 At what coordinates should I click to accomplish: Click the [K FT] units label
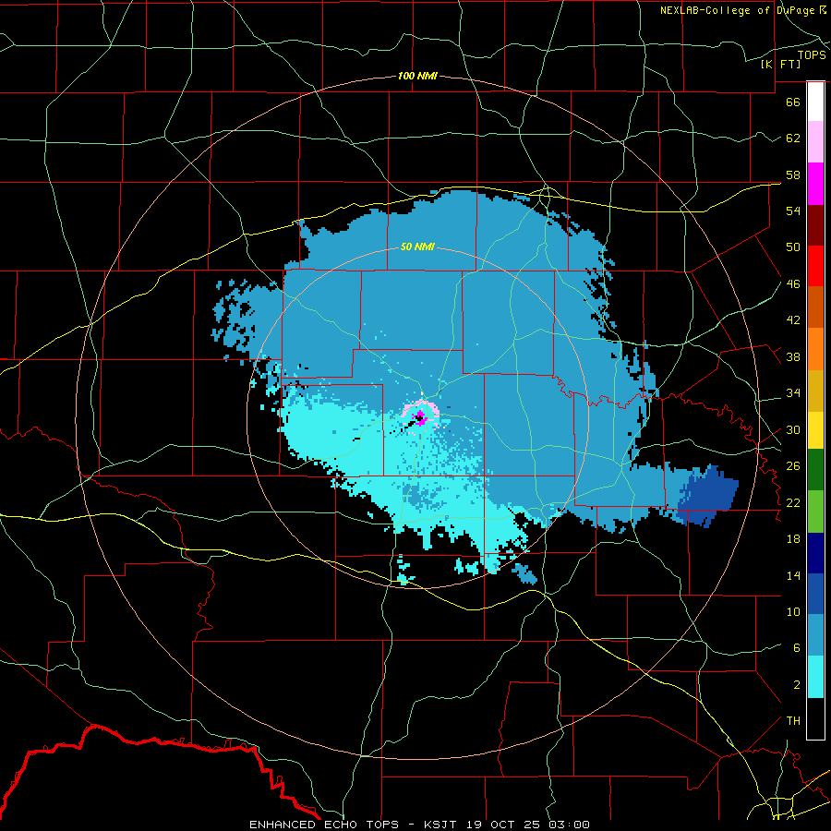pyautogui.click(x=780, y=64)
